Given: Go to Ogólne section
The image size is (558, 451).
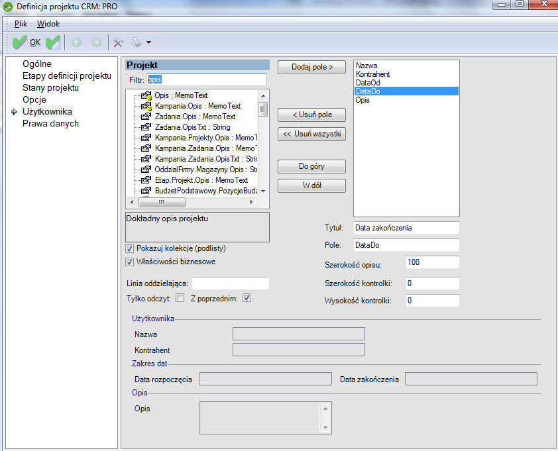Looking at the screenshot, I should point(37,64).
